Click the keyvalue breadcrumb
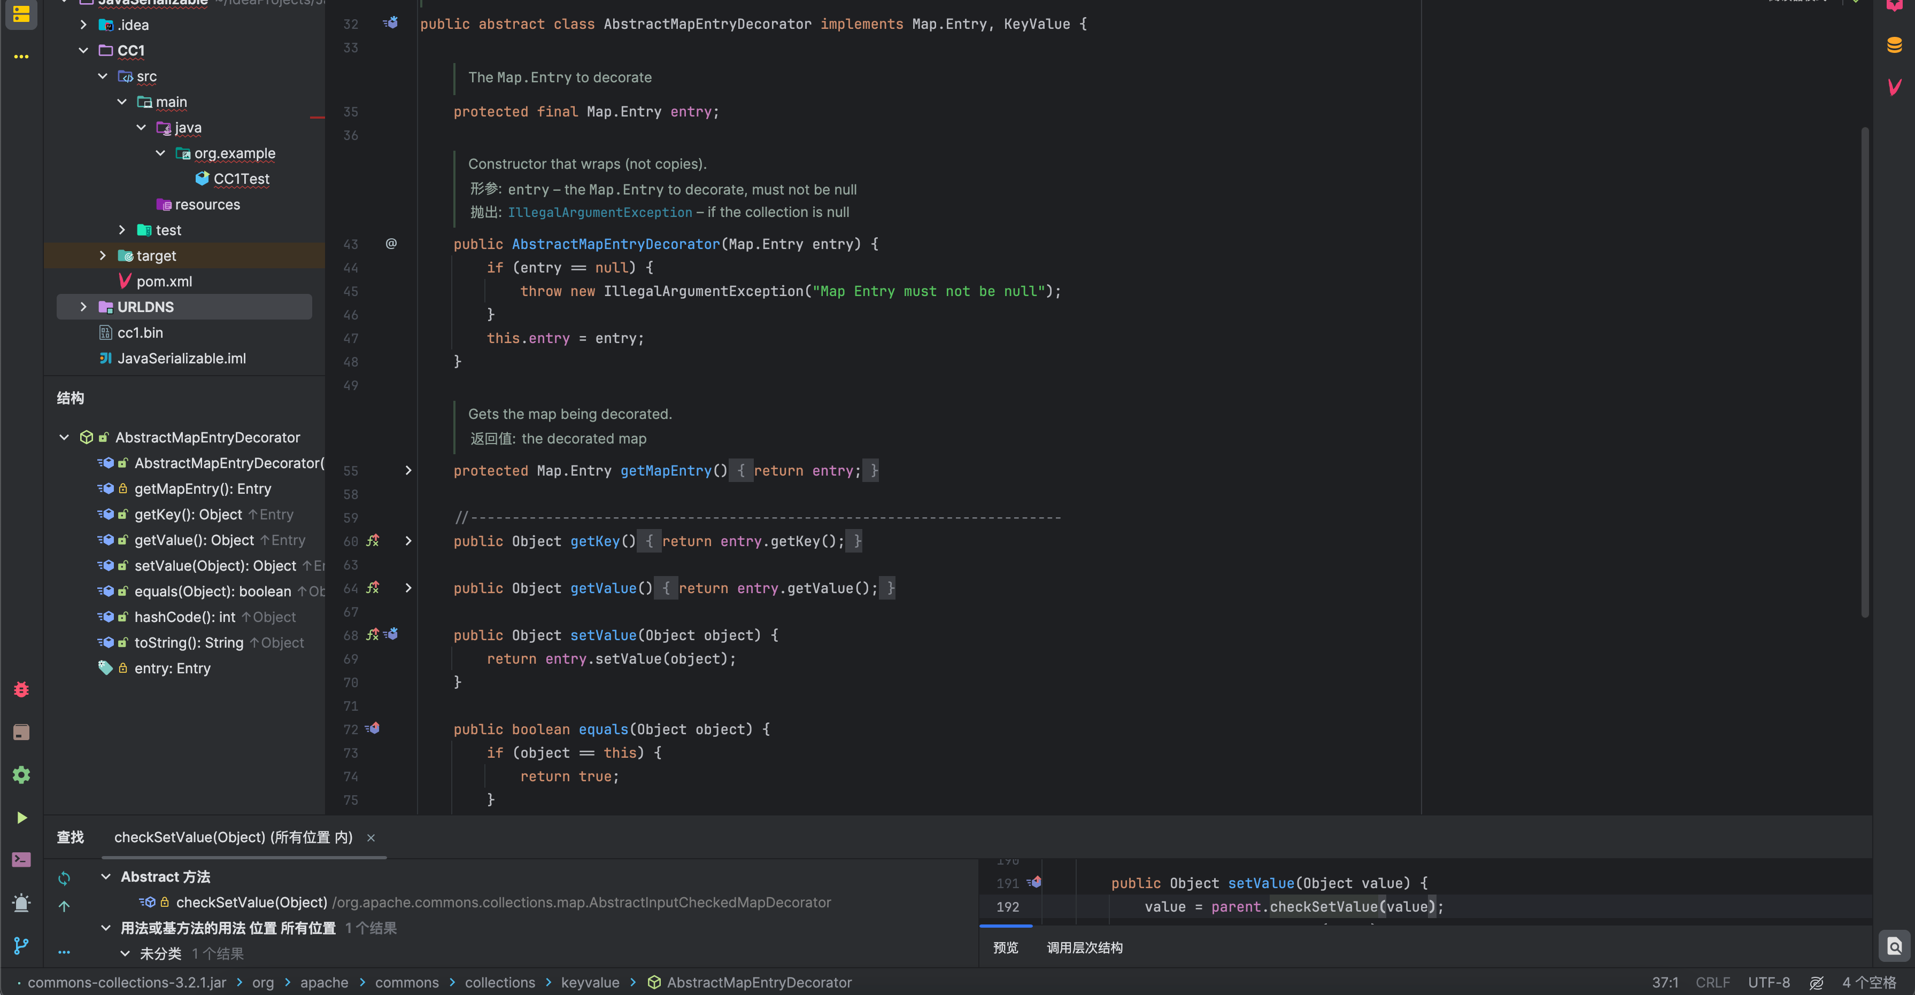Viewport: 1915px width, 995px height. [590, 982]
